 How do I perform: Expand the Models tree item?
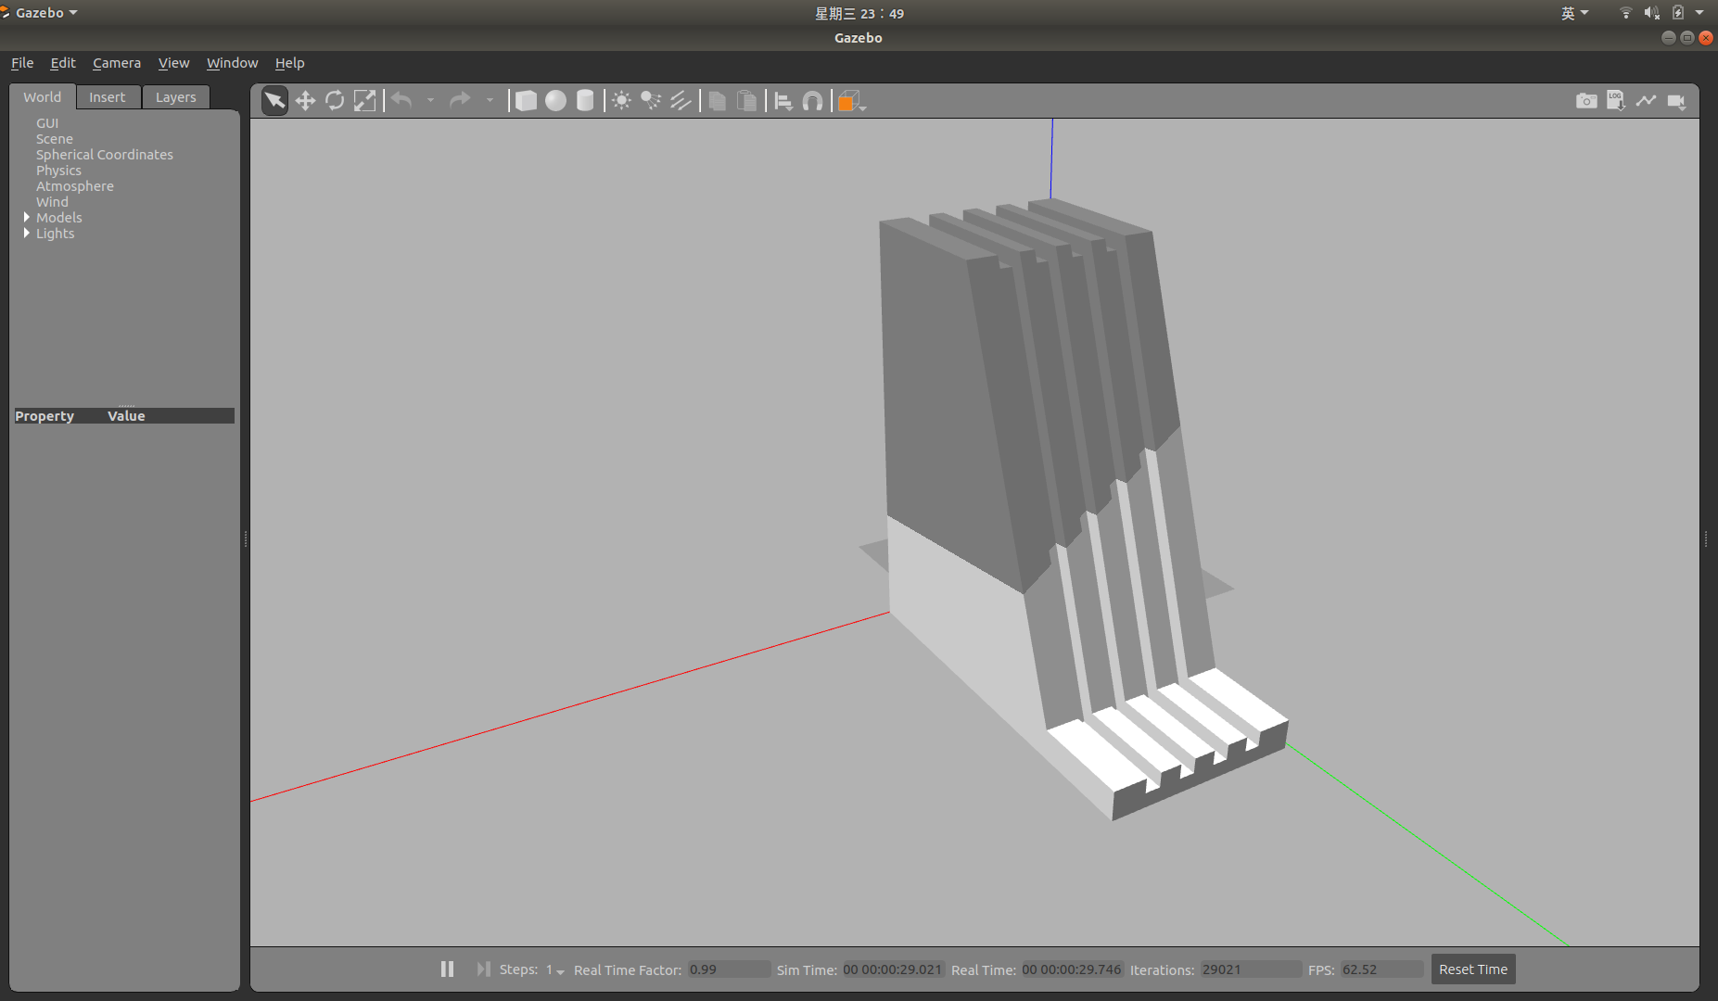tap(27, 217)
